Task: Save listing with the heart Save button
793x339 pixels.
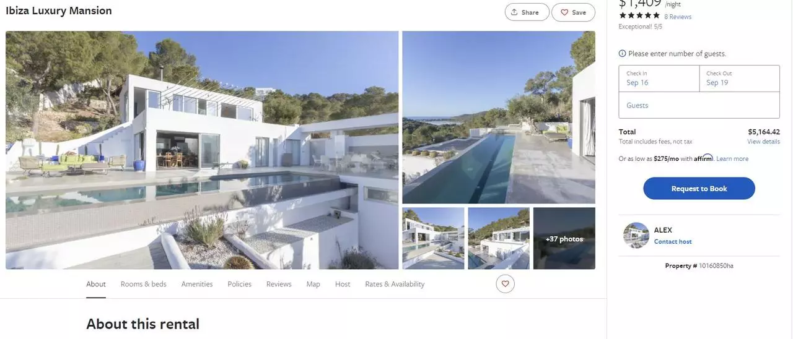Action: [573, 12]
